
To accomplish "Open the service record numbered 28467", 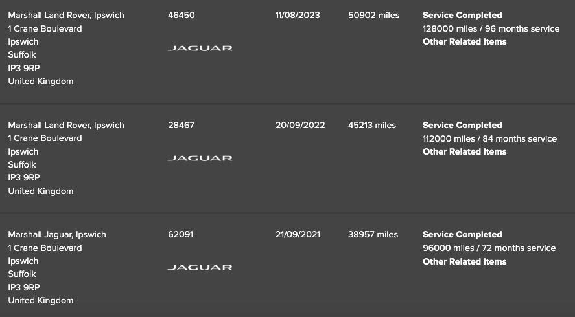I will click(x=181, y=125).
